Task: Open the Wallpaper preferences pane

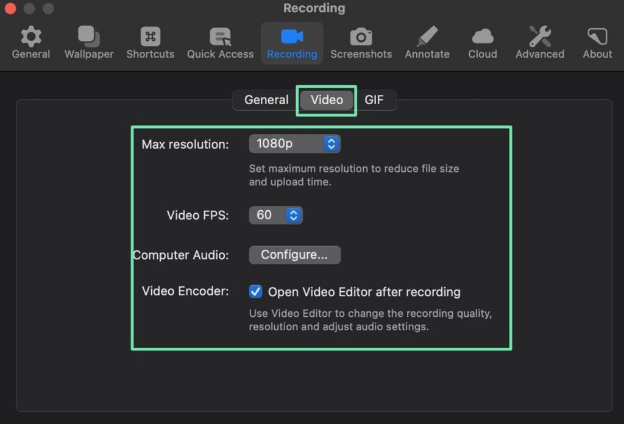Action: (89, 43)
